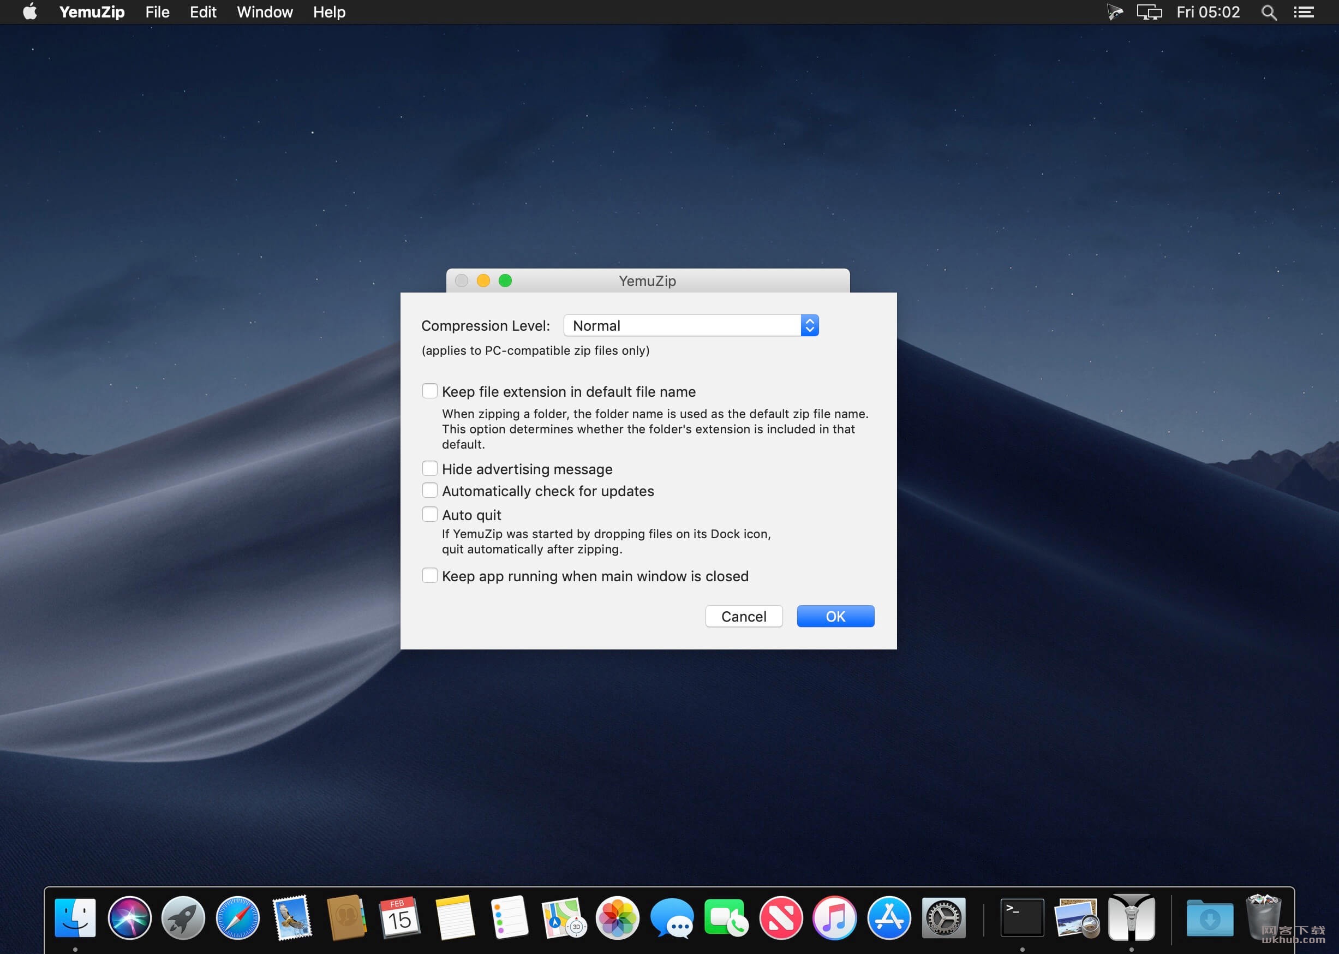Screen dimensions: 1339x954
Task: Click the YemuZip window title bar text
Action: tap(647, 281)
